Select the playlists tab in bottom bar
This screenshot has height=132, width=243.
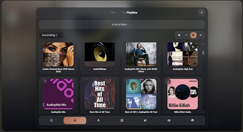point(75,120)
